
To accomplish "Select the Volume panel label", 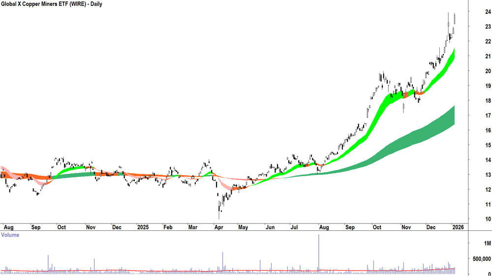I will point(10,235).
